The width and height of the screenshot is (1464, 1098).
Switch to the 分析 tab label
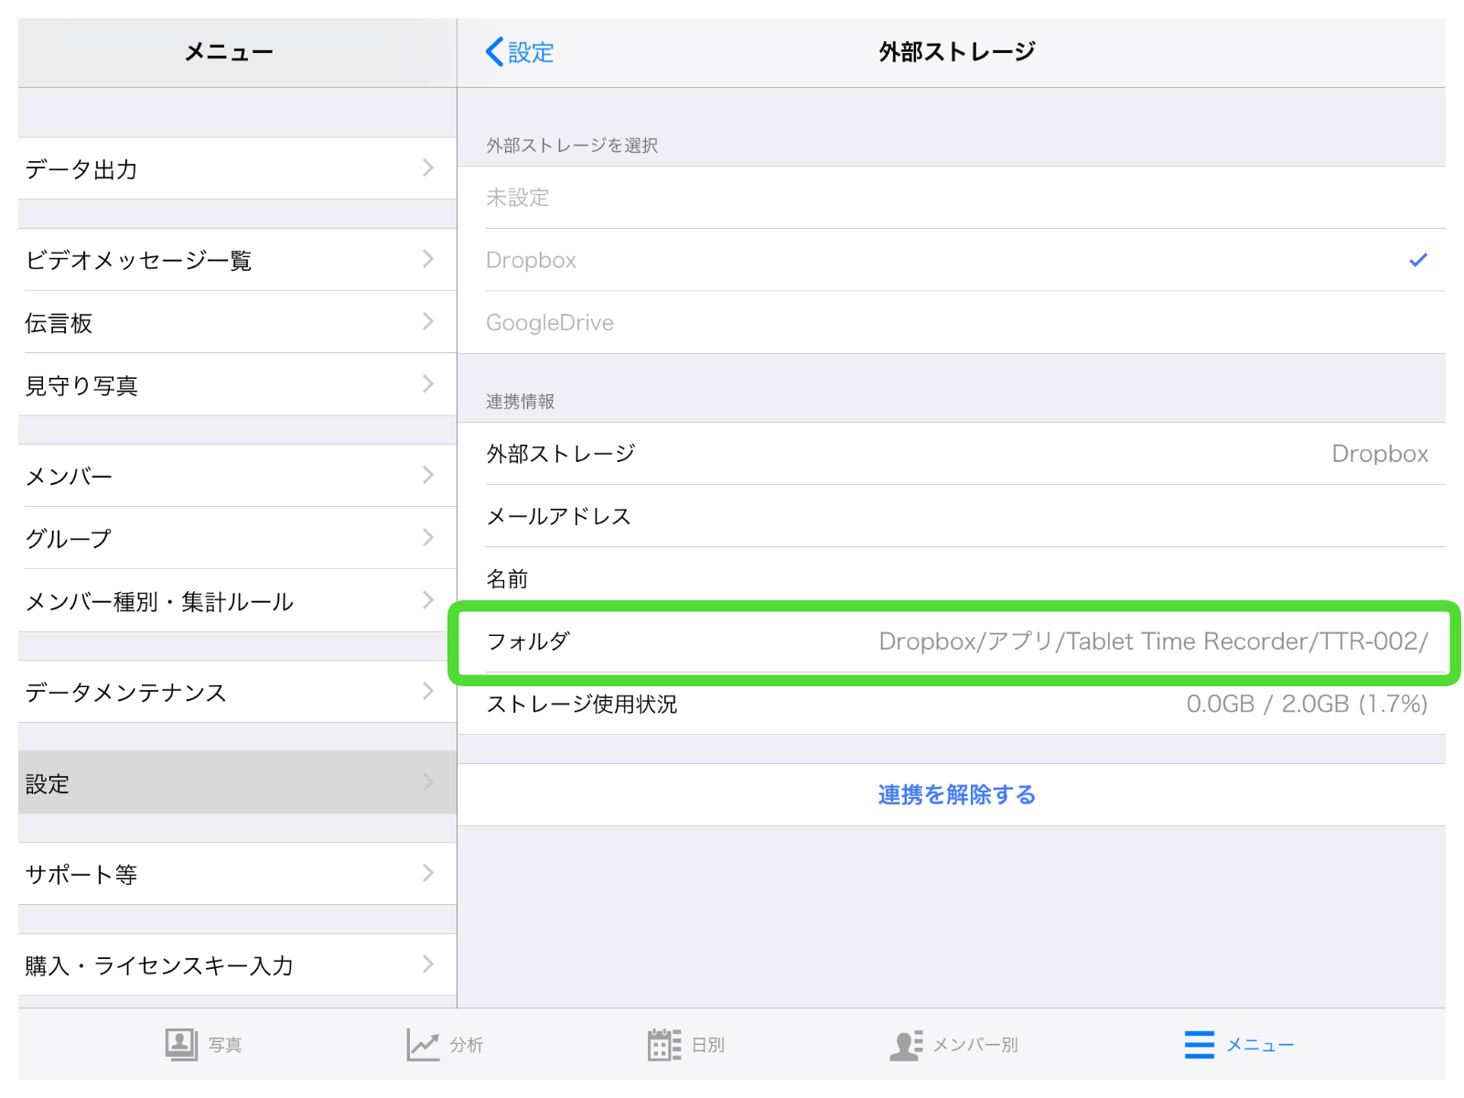point(467,1045)
